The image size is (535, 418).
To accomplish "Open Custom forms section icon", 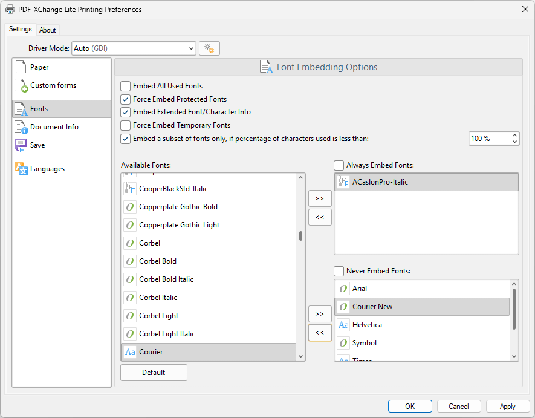I will tap(21, 86).
